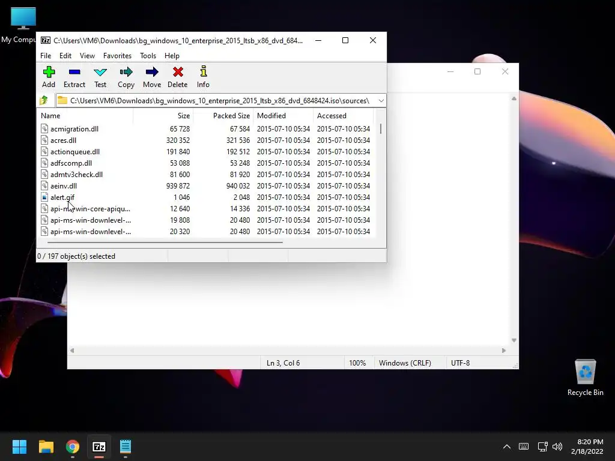Open Windows Start menu
The height and width of the screenshot is (461, 615).
pos(19,447)
